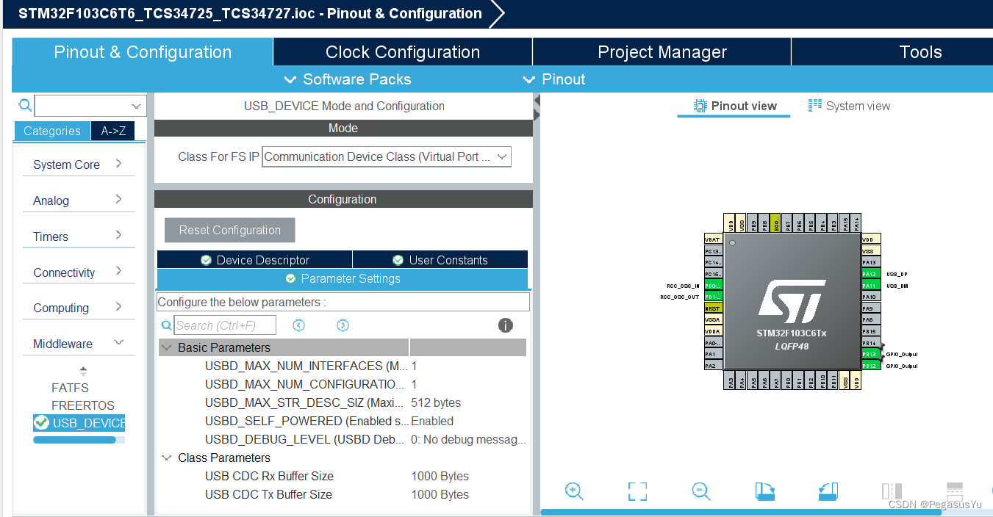Click the pinout view horizontal scrollbar

[x=741, y=512]
